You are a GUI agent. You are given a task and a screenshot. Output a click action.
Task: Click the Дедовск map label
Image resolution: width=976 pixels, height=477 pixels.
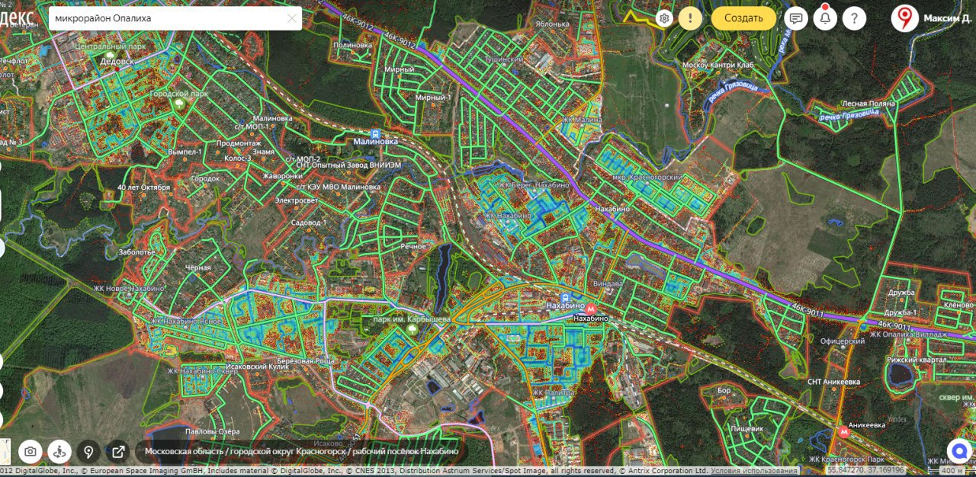coord(117,60)
